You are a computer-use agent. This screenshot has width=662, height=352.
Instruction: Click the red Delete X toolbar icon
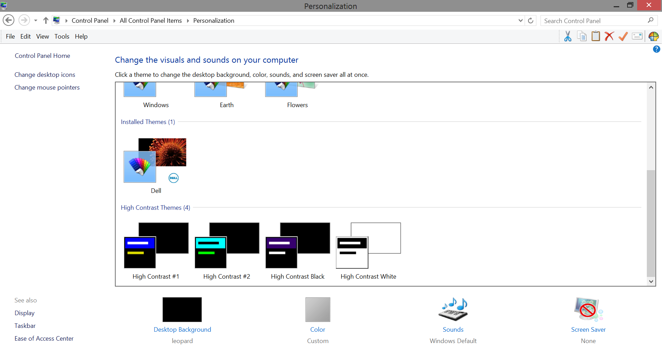(x=609, y=36)
